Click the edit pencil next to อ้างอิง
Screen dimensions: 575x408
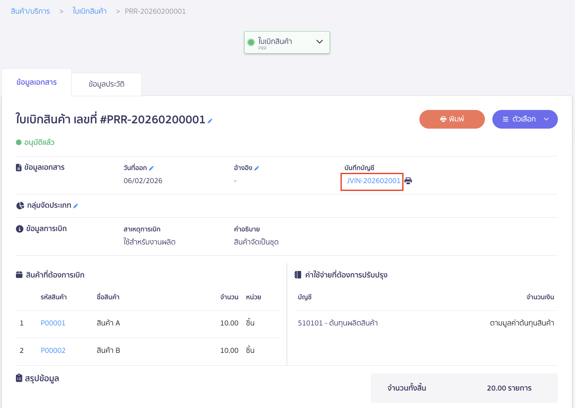[x=257, y=168]
